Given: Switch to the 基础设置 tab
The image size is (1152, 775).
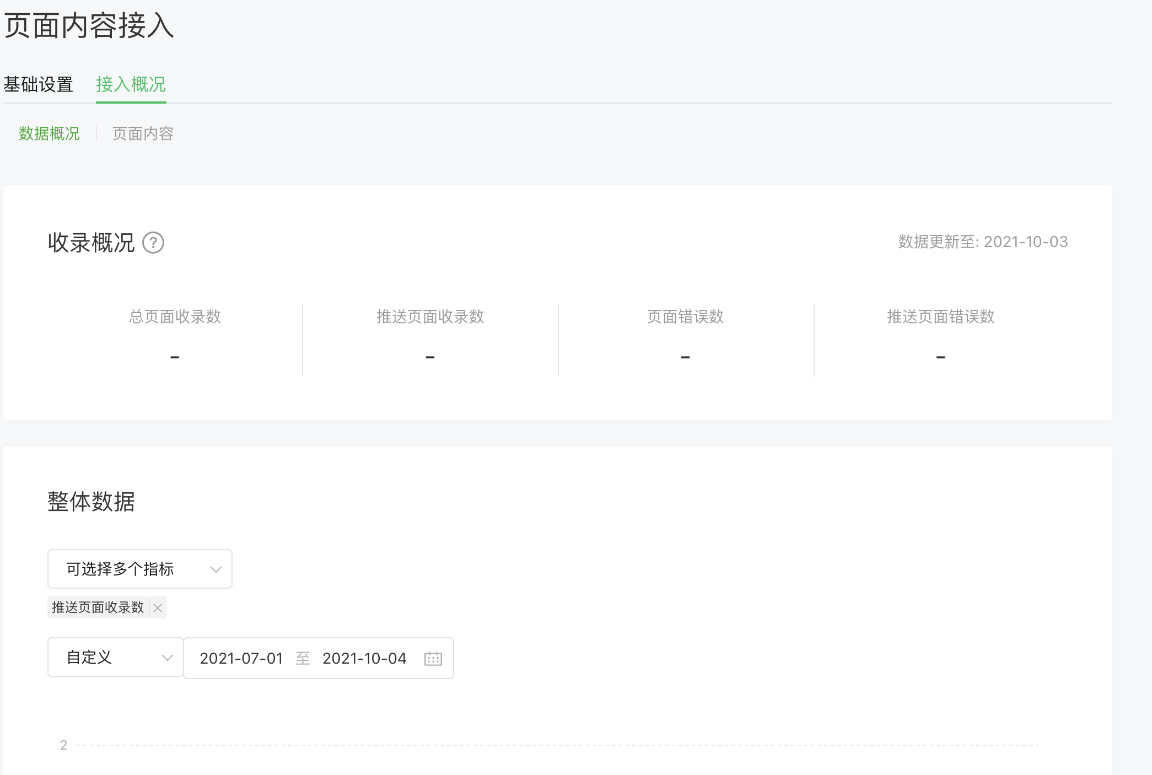Looking at the screenshot, I should pos(38,84).
